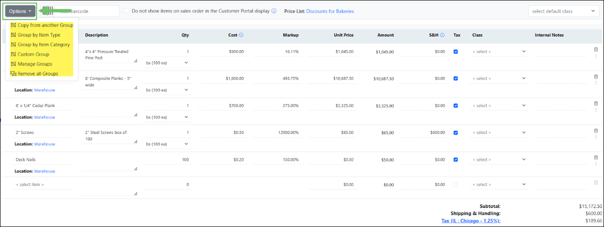Remove the Deck Nails row with trash icon
This screenshot has width=604, height=227.
[596, 157]
